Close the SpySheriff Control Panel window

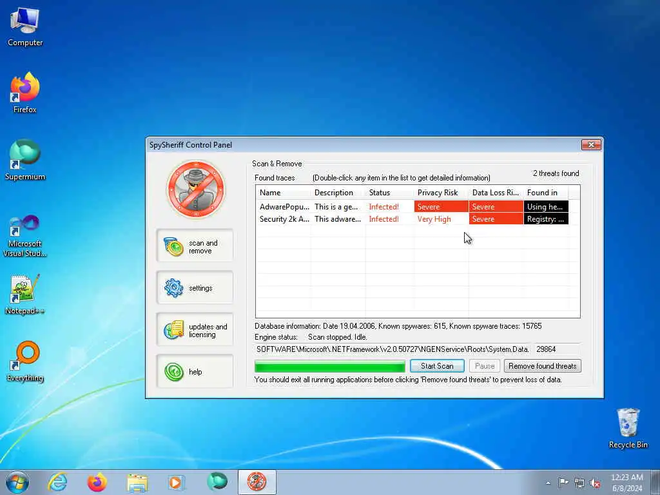[x=591, y=145]
